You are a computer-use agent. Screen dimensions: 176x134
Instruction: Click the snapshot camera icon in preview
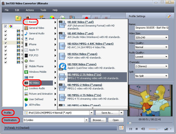tap(166, 129)
